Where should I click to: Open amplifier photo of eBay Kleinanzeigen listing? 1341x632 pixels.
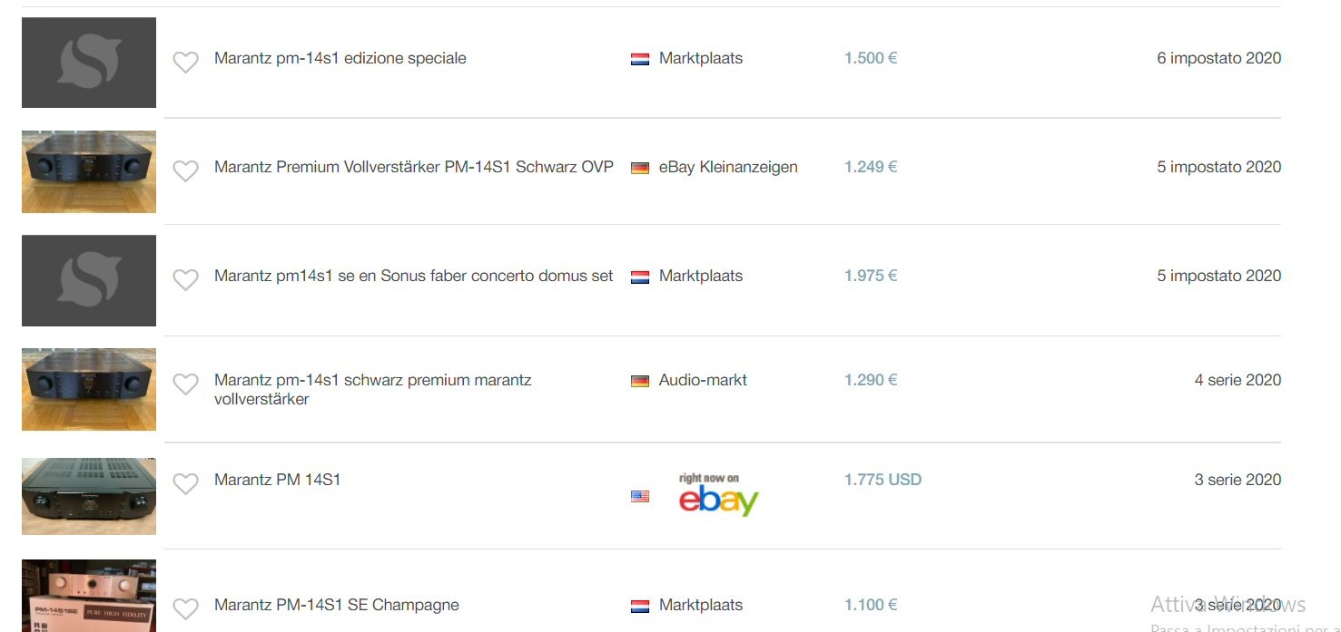click(89, 171)
